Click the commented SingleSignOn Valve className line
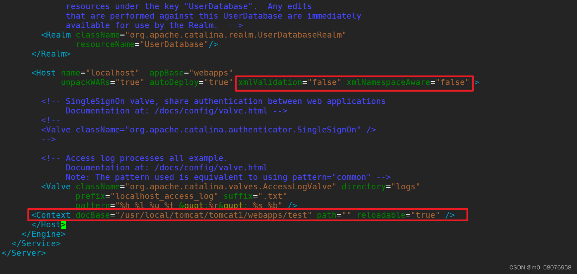Viewport: 577px width, 274px height. point(209,130)
